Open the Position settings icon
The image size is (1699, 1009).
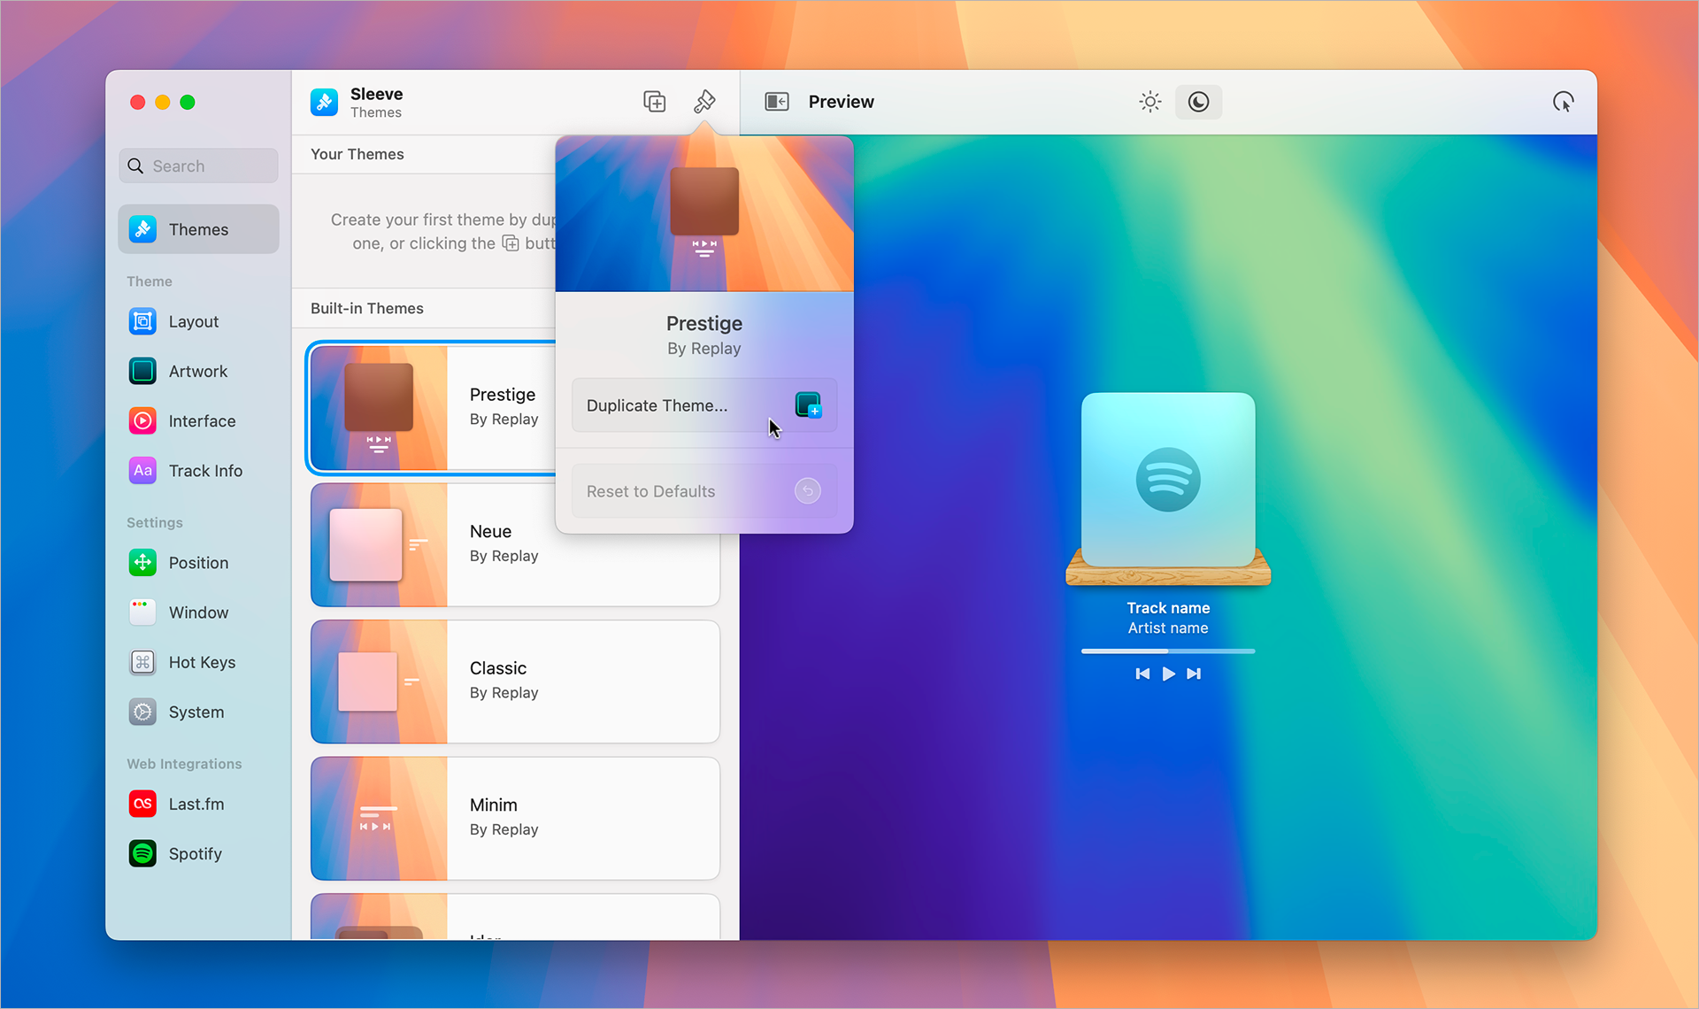[142, 562]
